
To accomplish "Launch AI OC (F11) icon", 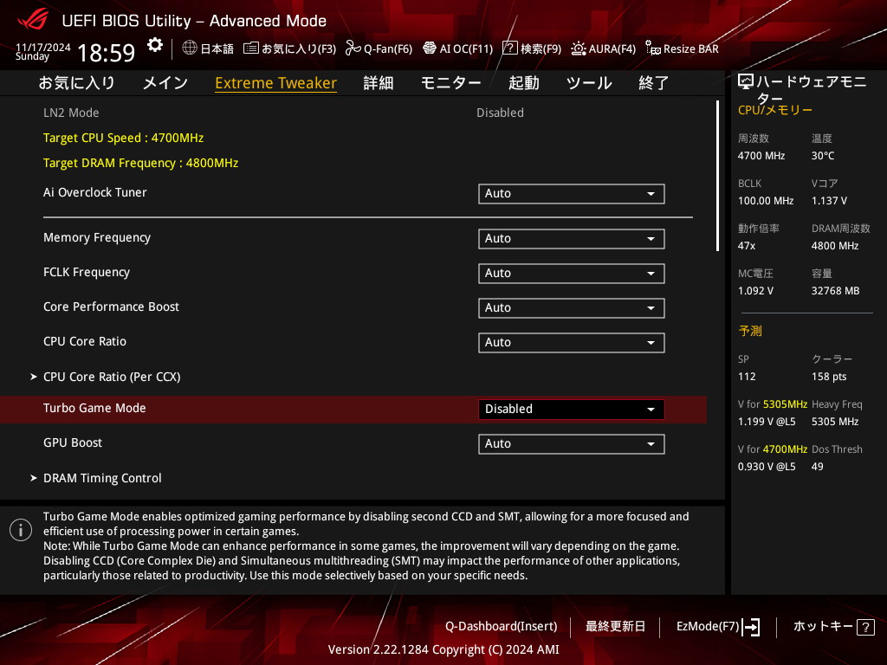I will pos(430,48).
